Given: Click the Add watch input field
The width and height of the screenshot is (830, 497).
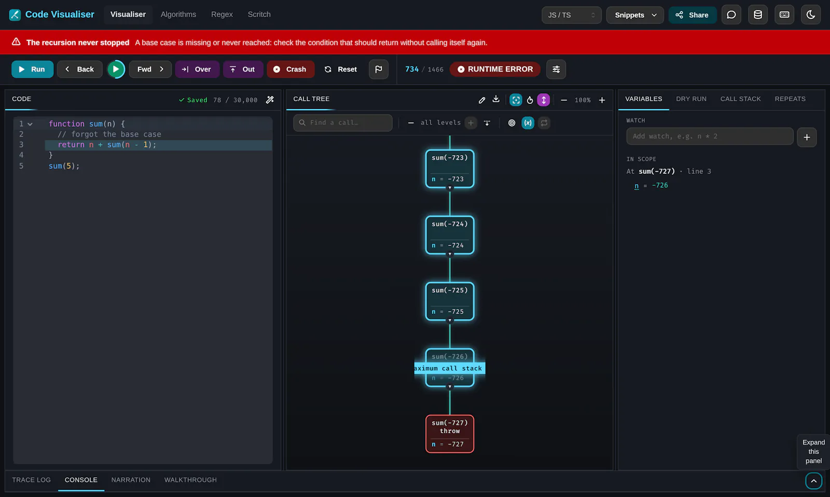Looking at the screenshot, I should click(710, 136).
